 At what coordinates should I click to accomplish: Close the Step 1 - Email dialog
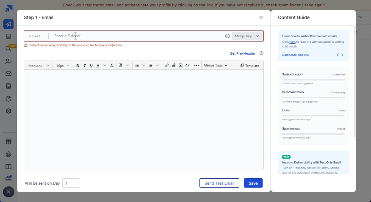pos(261,17)
